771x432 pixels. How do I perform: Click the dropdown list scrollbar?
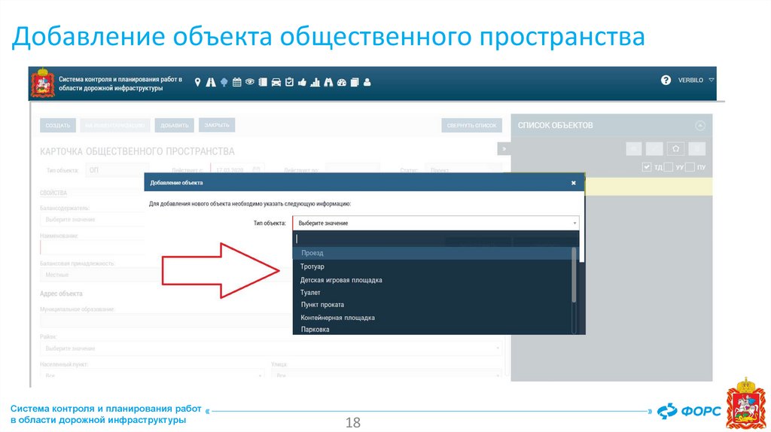click(574, 275)
